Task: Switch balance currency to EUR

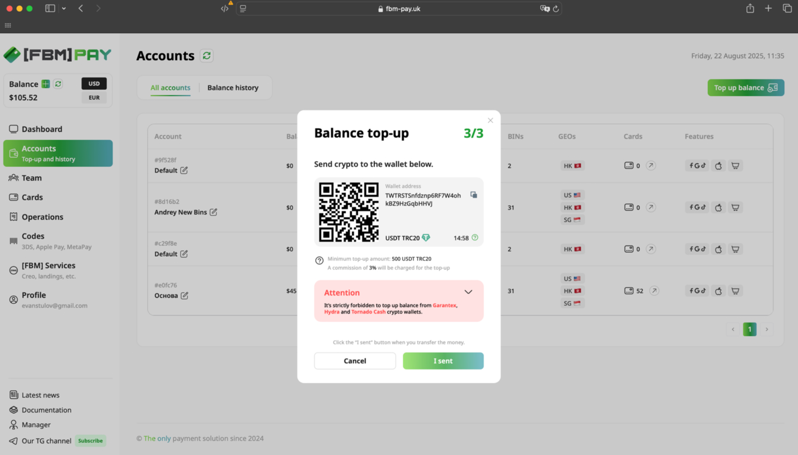Action: [94, 98]
